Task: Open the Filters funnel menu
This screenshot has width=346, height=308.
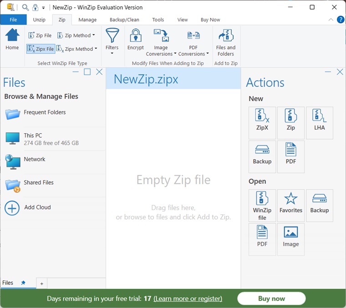Action: pos(112,41)
